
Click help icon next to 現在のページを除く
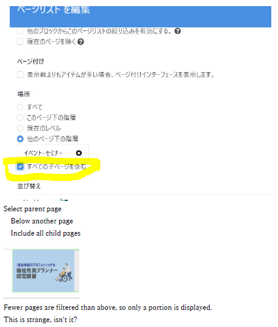point(80,41)
